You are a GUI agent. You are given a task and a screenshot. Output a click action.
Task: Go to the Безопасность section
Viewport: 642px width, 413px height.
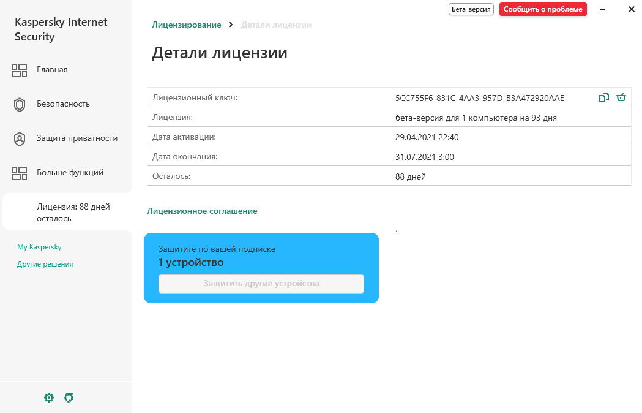point(63,104)
